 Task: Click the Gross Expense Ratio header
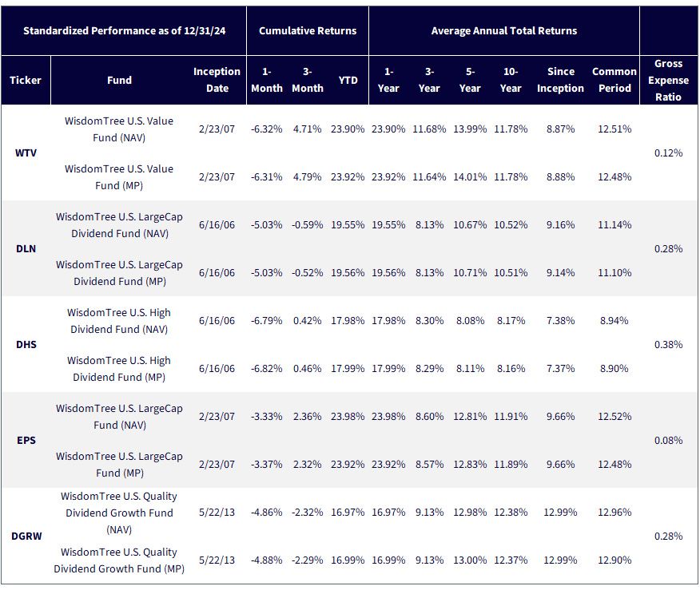click(668, 81)
